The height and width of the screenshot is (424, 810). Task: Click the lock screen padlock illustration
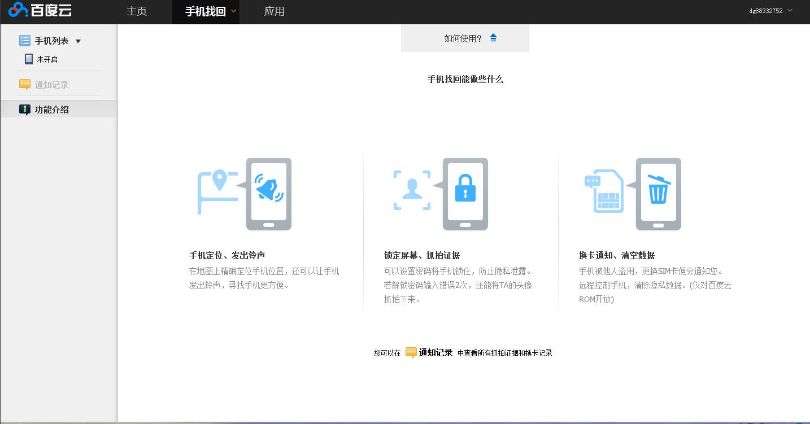[x=465, y=188]
